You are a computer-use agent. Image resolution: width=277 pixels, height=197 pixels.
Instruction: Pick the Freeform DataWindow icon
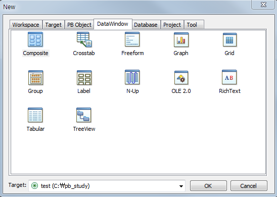(x=132, y=39)
